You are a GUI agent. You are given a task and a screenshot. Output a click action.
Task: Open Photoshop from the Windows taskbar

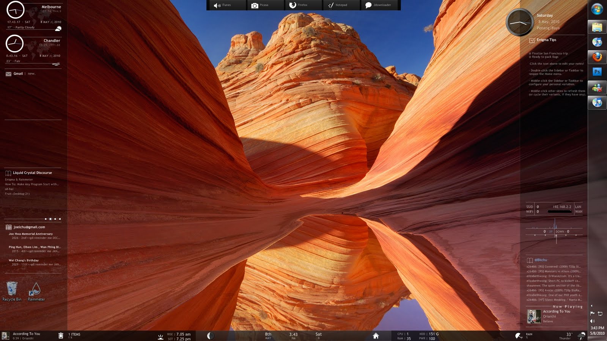click(x=597, y=71)
